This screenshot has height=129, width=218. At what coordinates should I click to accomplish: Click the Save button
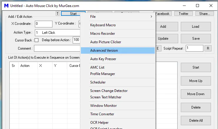coord(196,39)
